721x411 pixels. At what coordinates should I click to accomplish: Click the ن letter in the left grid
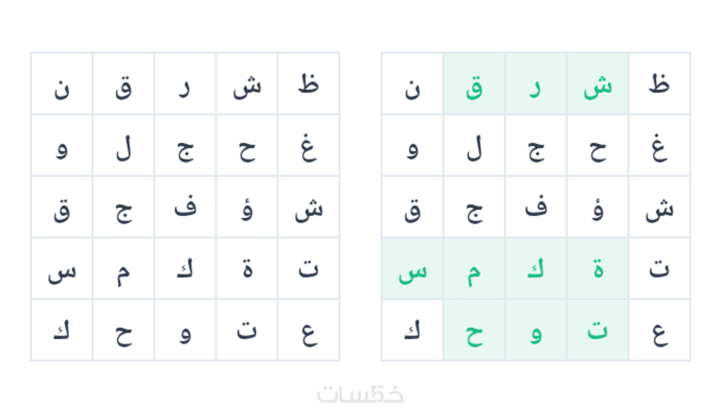[61, 84]
